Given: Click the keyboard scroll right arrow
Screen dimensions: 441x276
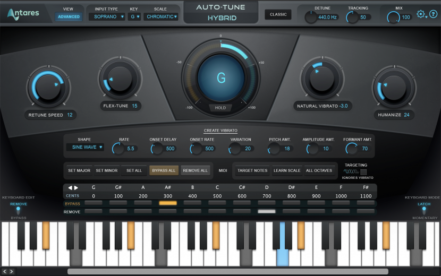Looking at the screenshot, I should point(12,271).
